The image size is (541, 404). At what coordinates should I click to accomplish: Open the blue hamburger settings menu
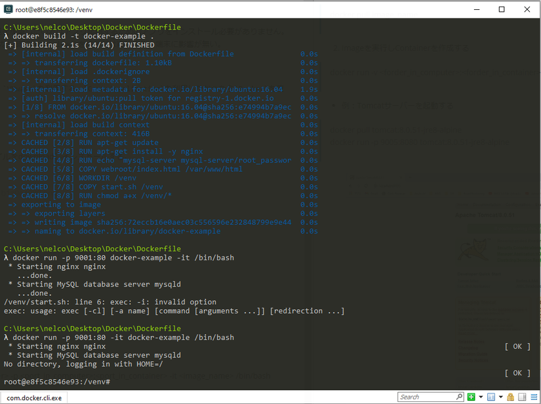534,397
